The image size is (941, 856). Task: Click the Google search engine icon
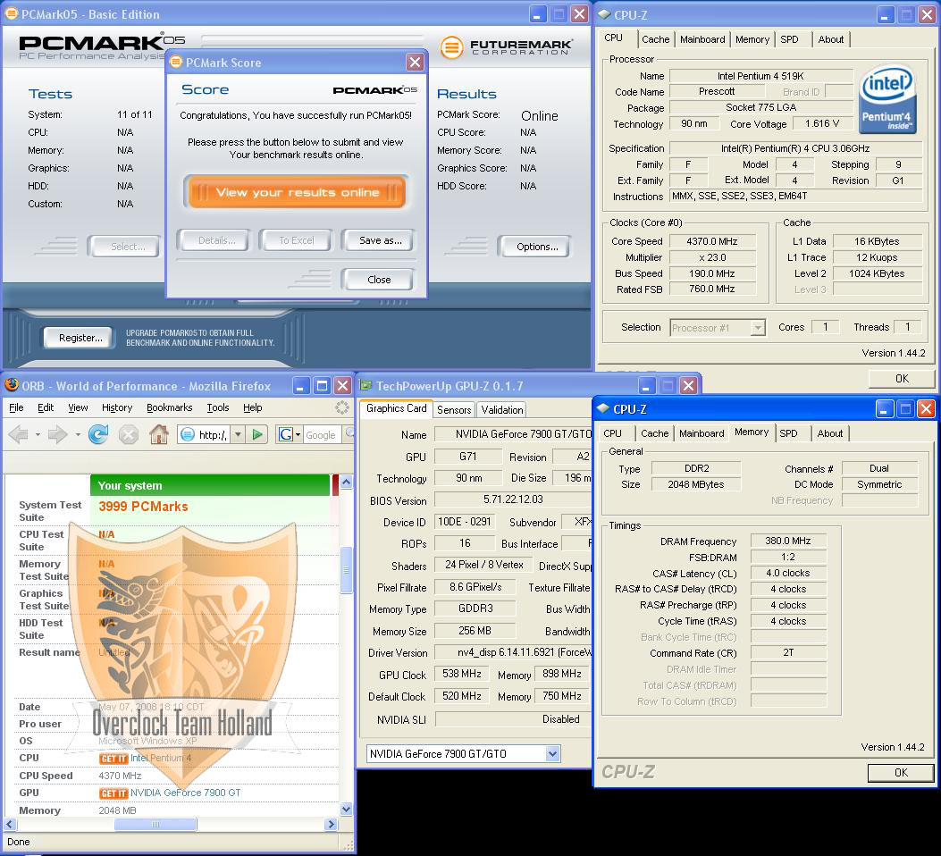286,434
